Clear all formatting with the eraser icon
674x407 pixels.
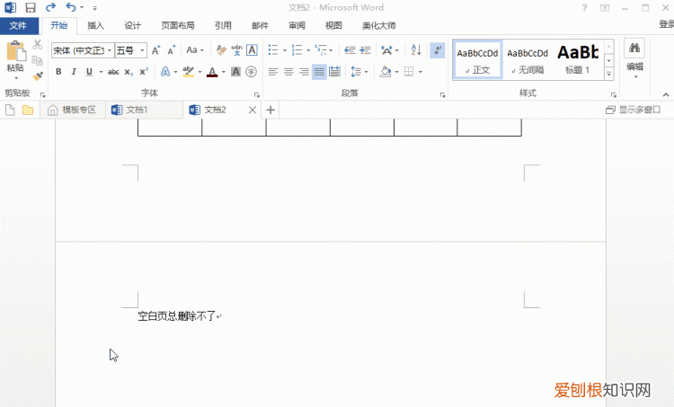221,50
